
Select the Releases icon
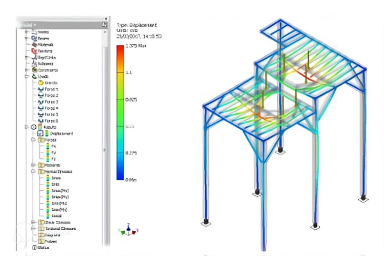click(34, 64)
